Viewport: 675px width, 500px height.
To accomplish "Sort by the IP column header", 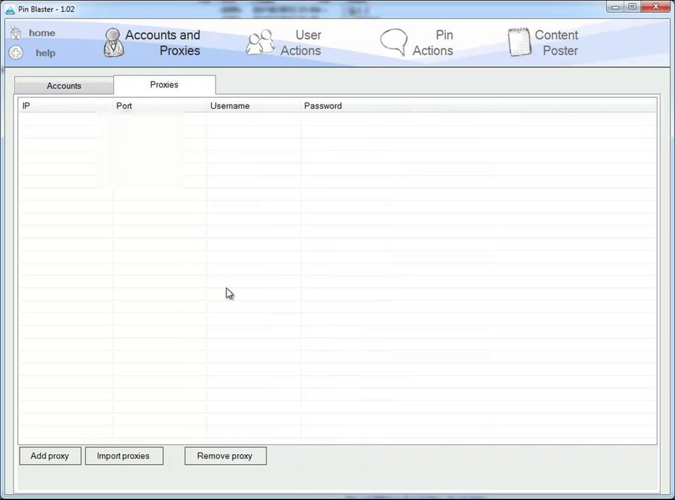I will [x=26, y=106].
